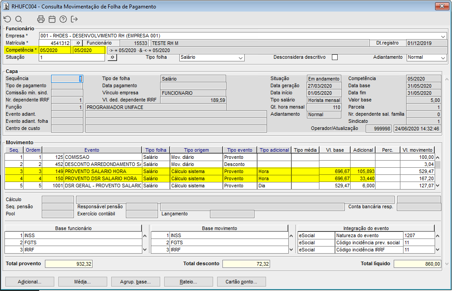Click the first Competência date field
452x291 pixels.
tap(54, 50)
